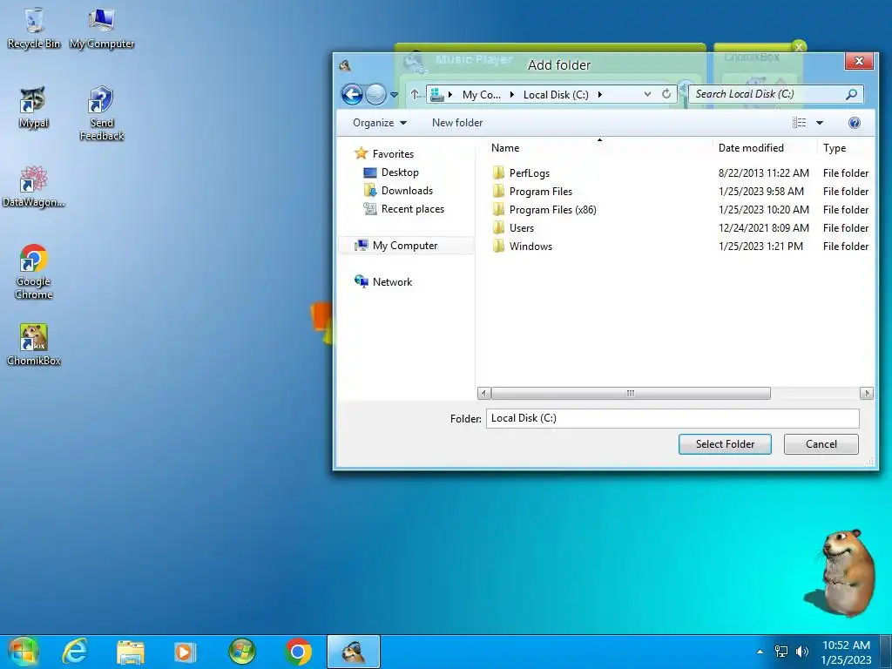Screen dimensions: 892x669
Task: Click the Show desktop strip on taskbar
Action: point(886,652)
